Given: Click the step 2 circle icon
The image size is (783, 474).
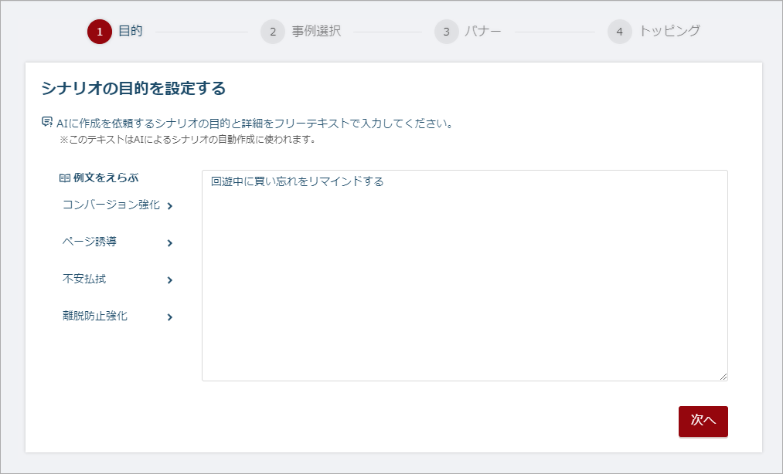Looking at the screenshot, I should (x=273, y=32).
